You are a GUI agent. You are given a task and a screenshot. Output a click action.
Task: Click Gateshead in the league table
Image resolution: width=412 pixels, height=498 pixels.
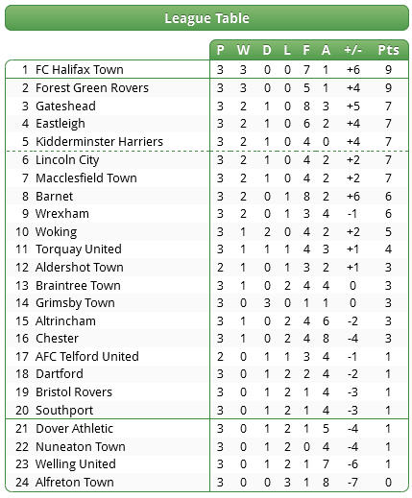click(65, 106)
